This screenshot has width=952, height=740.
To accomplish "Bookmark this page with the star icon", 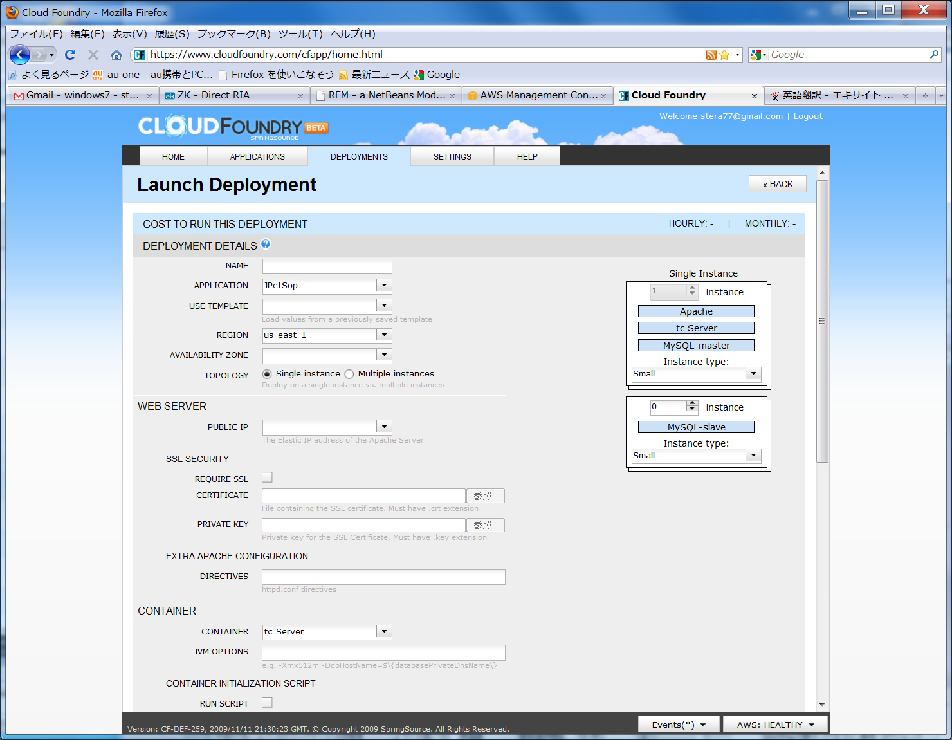I will (724, 55).
